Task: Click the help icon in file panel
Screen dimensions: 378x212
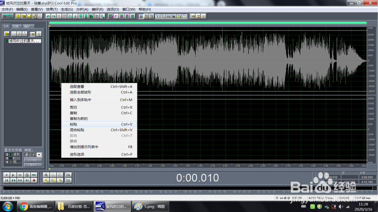Action: (39, 34)
